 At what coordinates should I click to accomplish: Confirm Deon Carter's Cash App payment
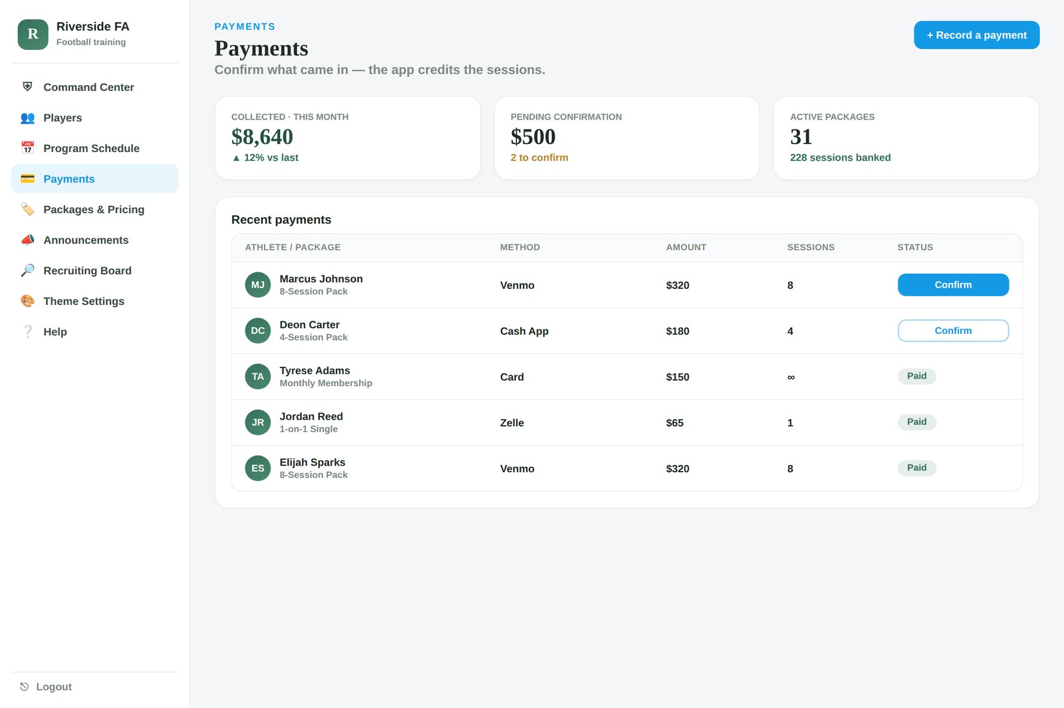coord(953,331)
